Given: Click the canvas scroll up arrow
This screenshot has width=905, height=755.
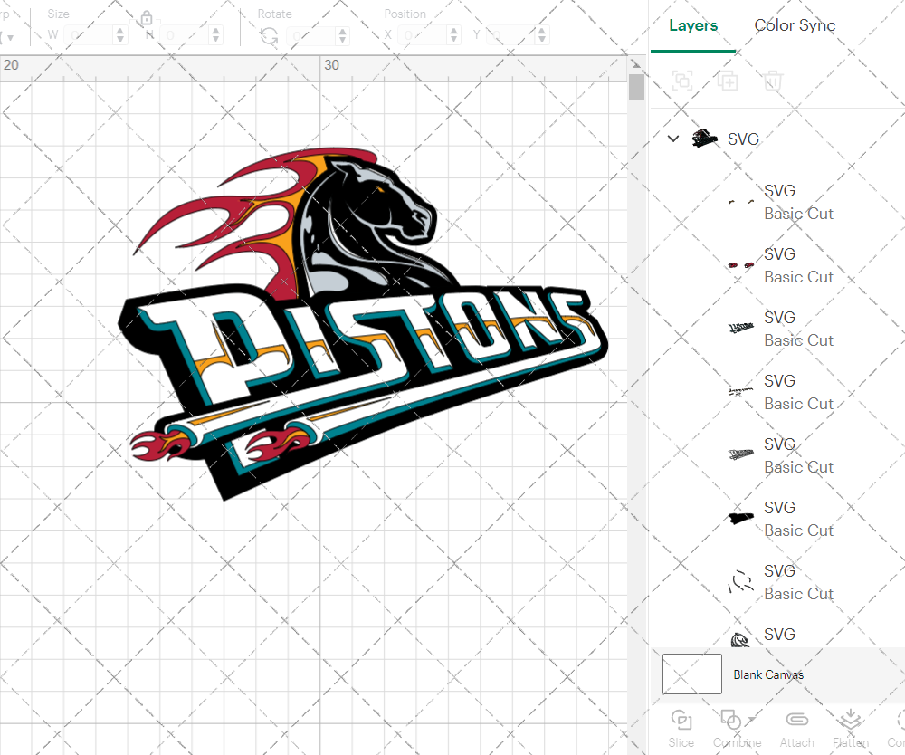Looking at the screenshot, I should tap(636, 64).
